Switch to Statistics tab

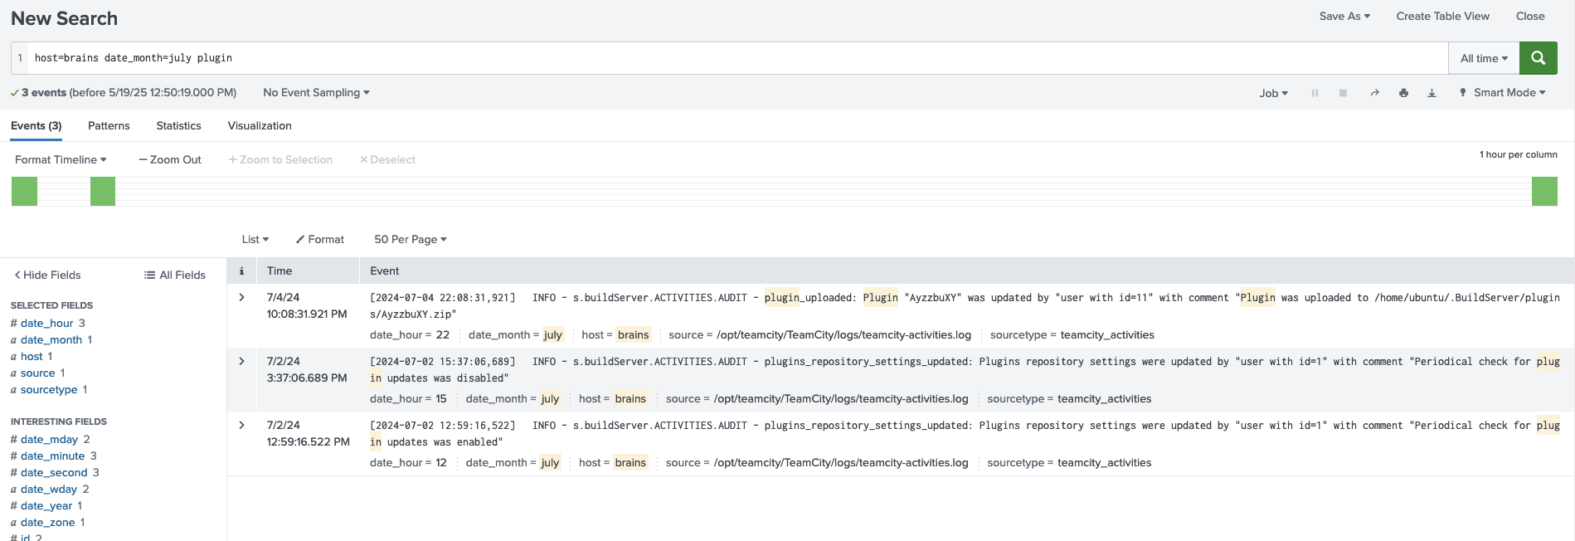pyautogui.click(x=178, y=126)
